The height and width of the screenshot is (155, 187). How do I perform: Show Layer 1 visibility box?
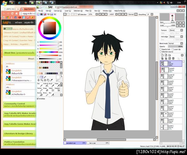point(162,126)
